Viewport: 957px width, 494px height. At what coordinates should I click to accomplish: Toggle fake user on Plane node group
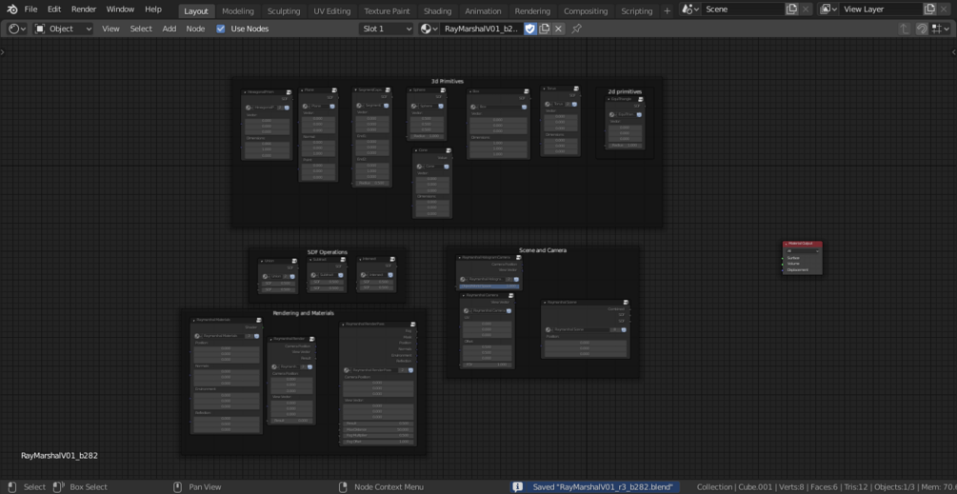(332, 106)
